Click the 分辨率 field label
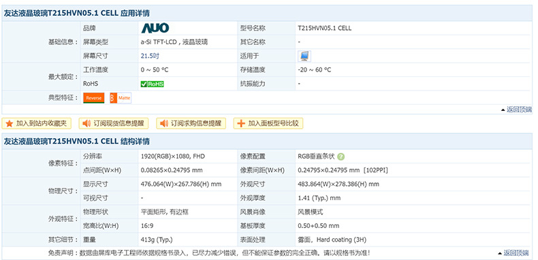This screenshot has width=538, height=260. coord(93,157)
